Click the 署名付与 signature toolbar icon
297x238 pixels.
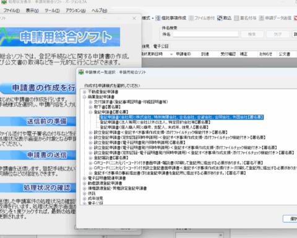pyautogui.click(x=236, y=18)
